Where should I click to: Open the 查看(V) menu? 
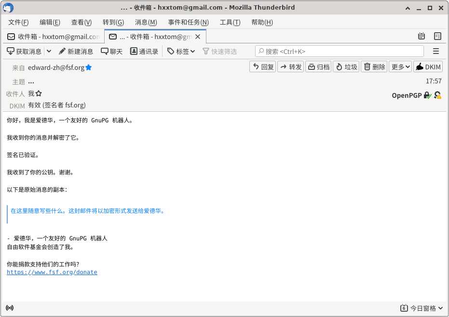(x=82, y=22)
